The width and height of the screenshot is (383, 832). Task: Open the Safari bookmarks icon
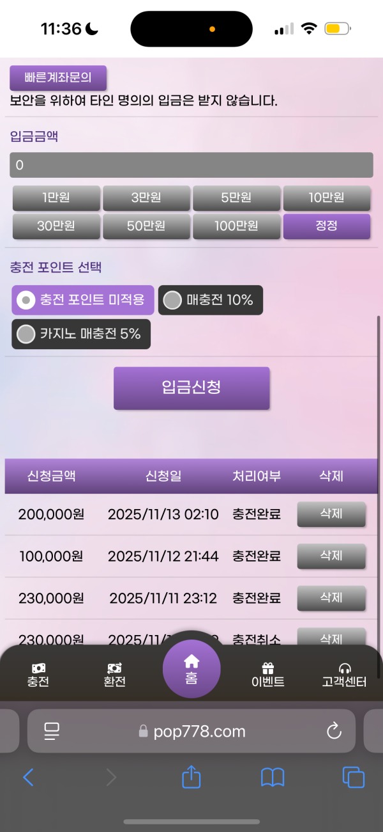273,778
